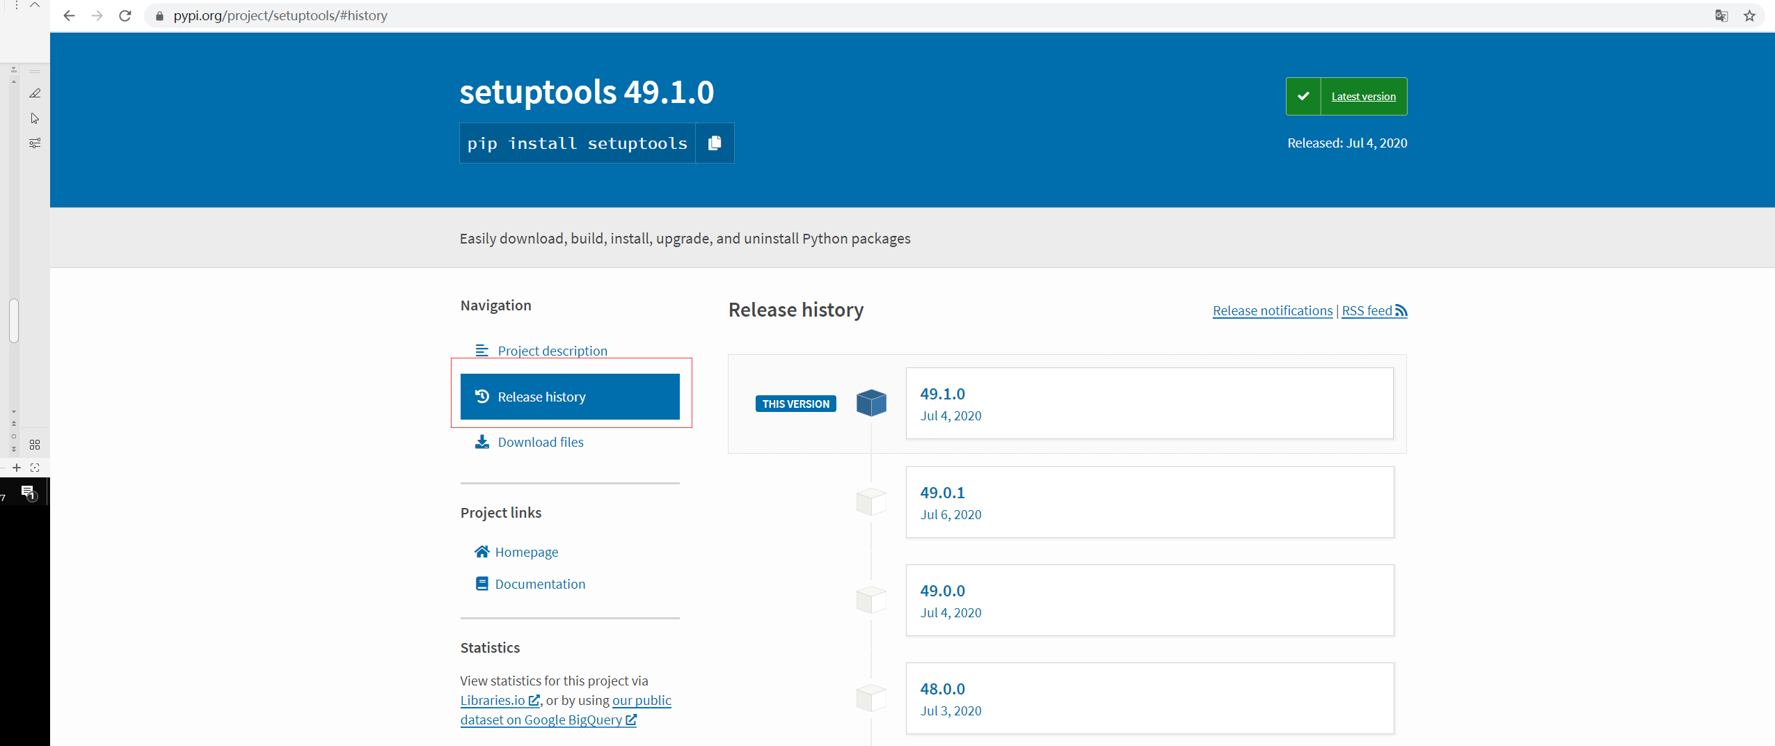Click the blue cube icon for this version

pyautogui.click(x=871, y=403)
